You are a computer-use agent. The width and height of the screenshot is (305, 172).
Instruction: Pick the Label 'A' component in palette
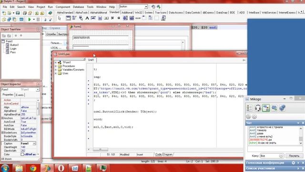(x=87, y=18)
